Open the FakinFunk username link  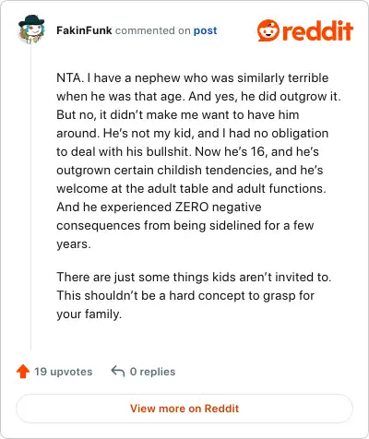pyautogui.click(x=84, y=30)
